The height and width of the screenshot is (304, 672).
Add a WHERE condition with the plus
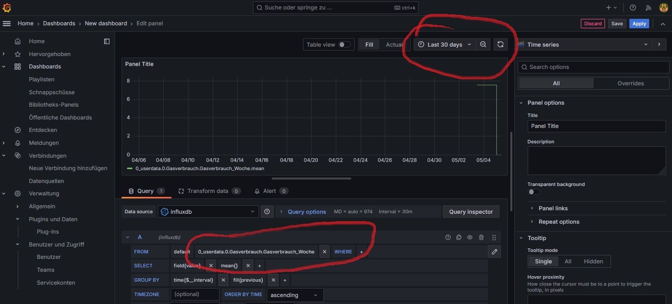click(362, 252)
